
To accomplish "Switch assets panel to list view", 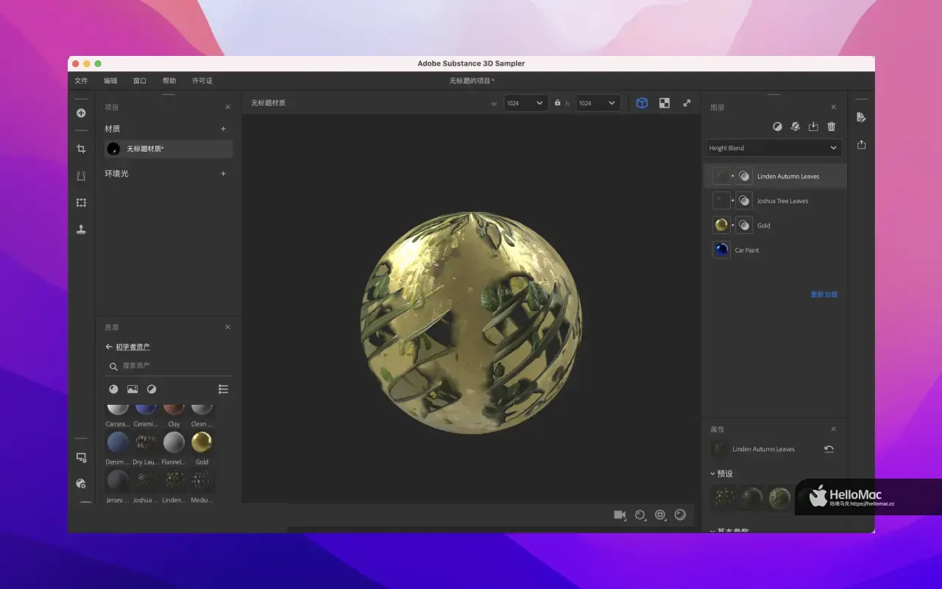I will 224,389.
